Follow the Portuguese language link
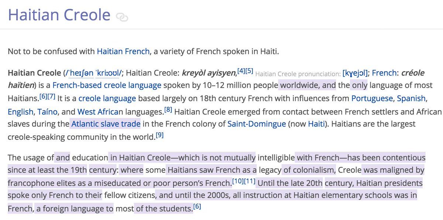 pyautogui.click(x=372, y=99)
